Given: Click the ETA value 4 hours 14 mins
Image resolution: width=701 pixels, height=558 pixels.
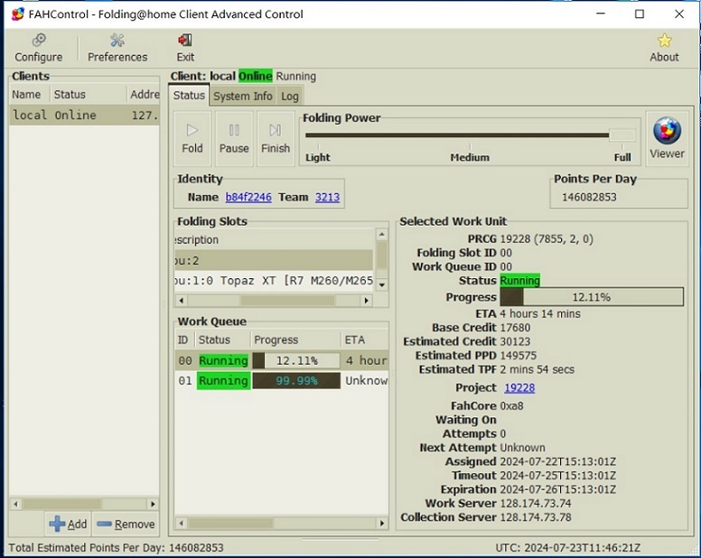Looking at the screenshot, I should coord(540,313).
